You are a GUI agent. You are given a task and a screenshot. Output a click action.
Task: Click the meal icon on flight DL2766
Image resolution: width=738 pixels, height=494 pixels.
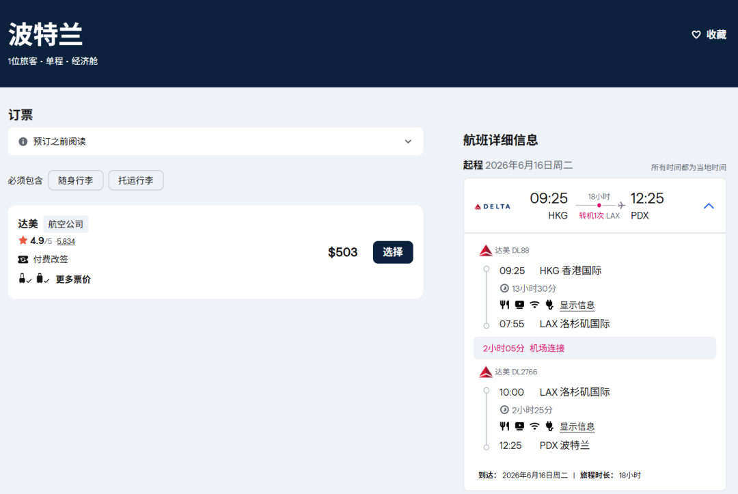pos(504,426)
